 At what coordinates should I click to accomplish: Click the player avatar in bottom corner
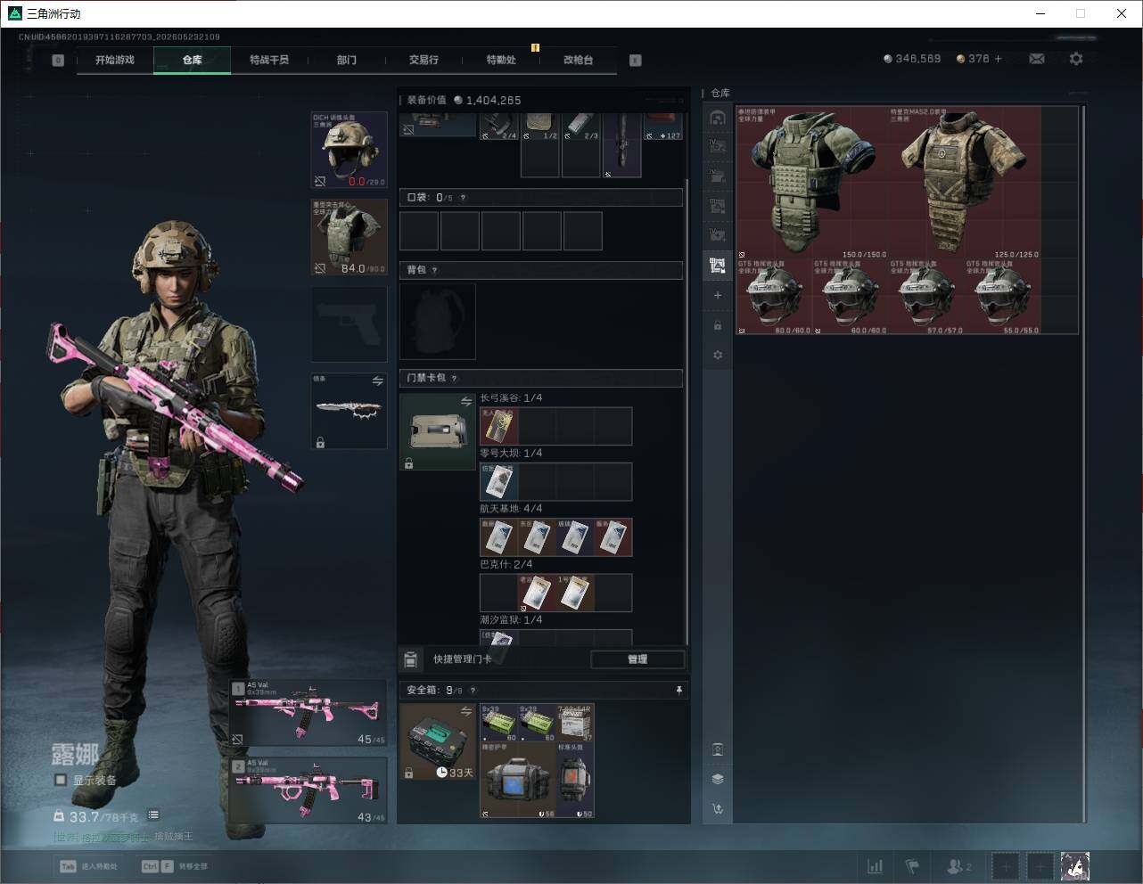click(1075, 866)
